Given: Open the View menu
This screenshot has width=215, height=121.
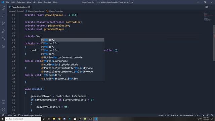Looking at the screenshot, I should coord(29,2).
